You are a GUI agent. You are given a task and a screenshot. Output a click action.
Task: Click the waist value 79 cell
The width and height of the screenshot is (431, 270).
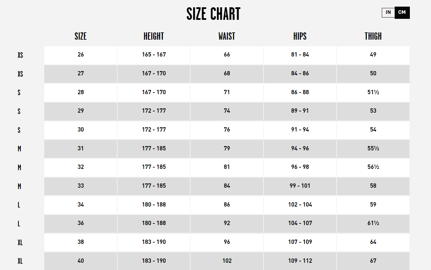pos(227,149)
